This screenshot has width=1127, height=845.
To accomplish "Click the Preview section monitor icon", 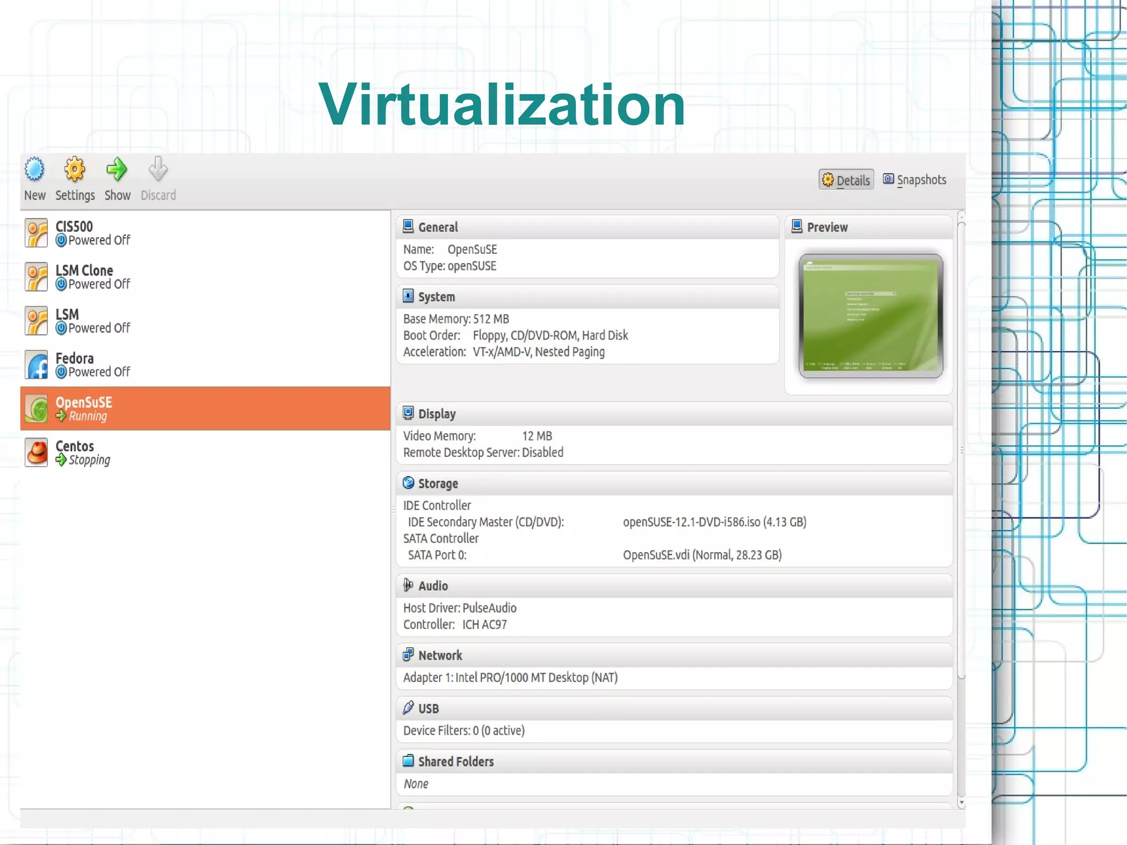I will point(796,226).
